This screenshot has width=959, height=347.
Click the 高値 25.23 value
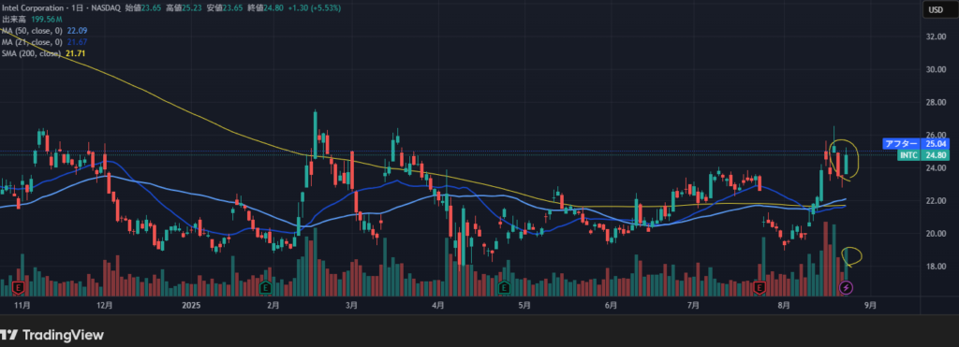click(x=191, y=7)
